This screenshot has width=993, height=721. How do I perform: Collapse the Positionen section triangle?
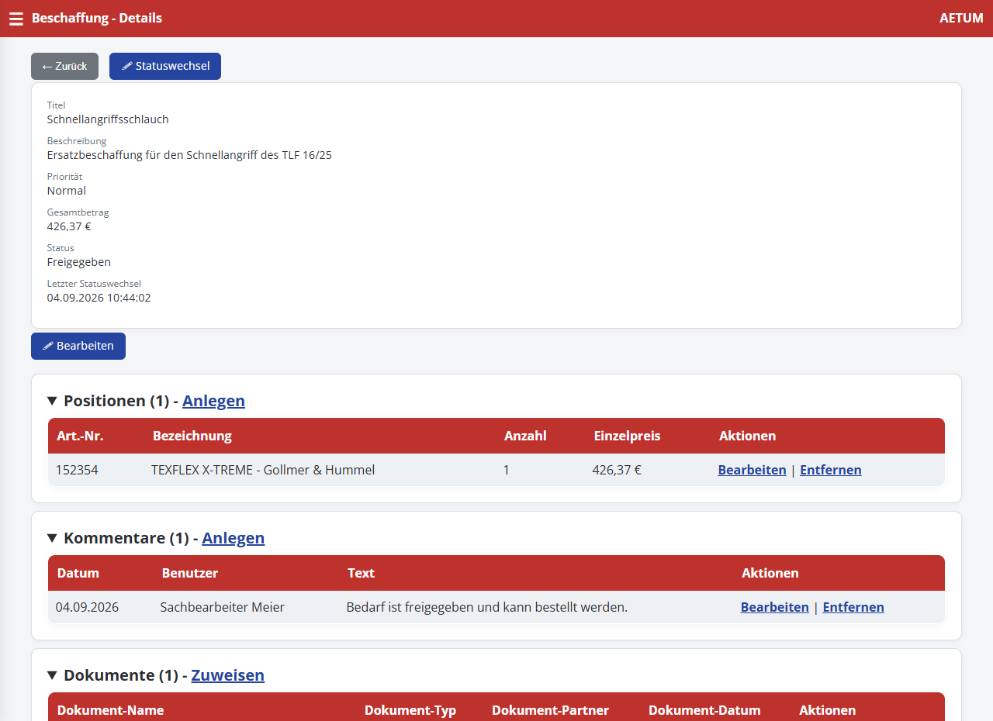pyautogui.click(x=52, y=401)
